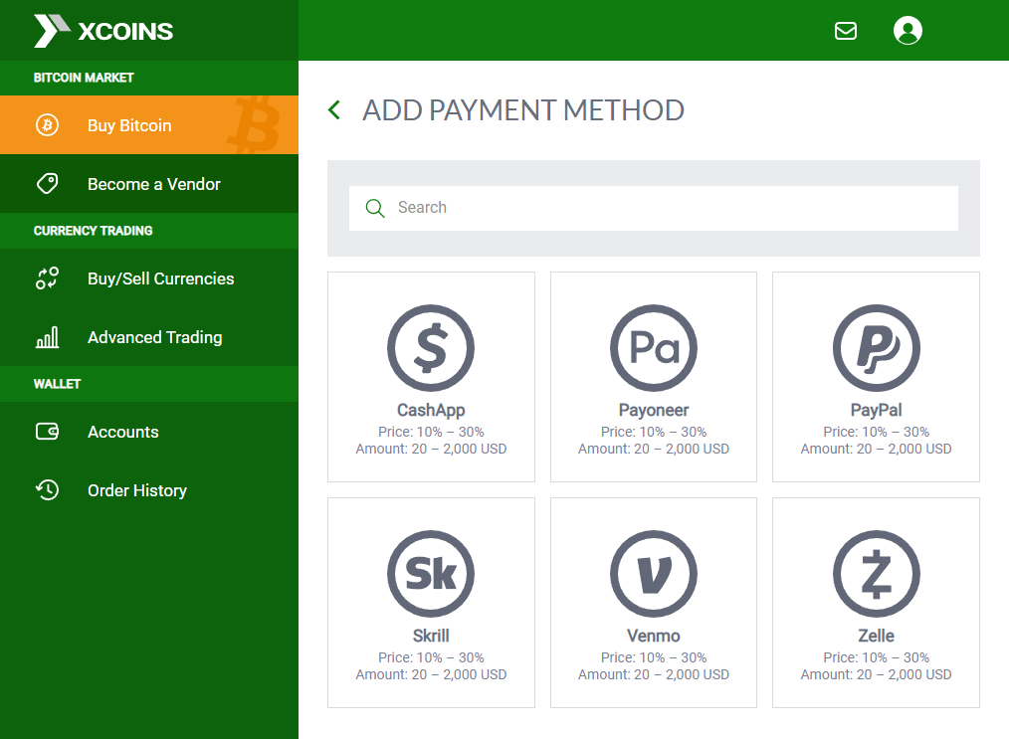Open Buy Bitcoin menu item

[149, 124]
